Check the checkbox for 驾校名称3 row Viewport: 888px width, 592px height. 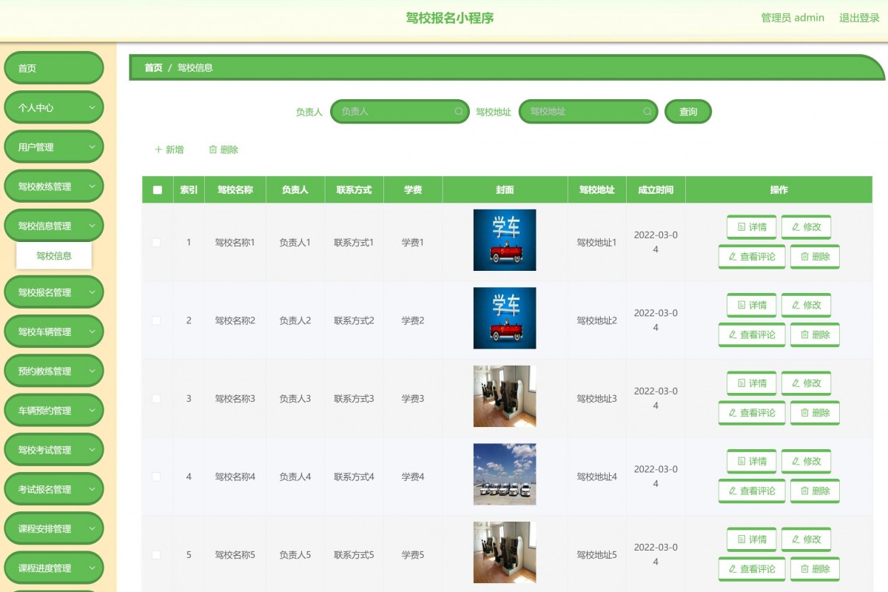[156, 398]
